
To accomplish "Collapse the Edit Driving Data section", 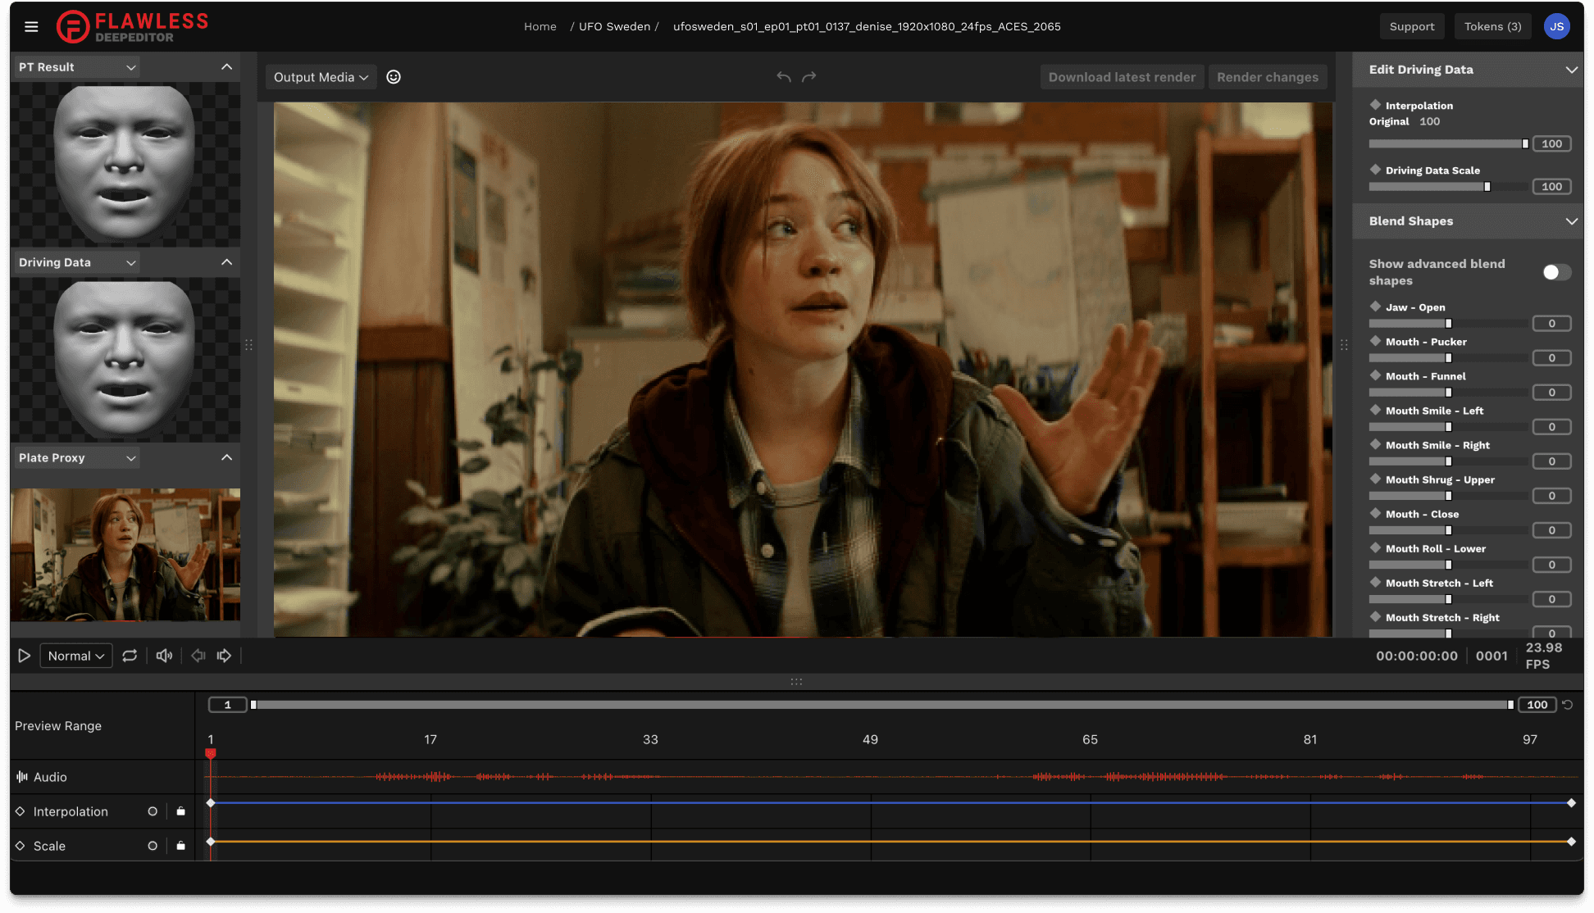I will tap(1571, 70).
